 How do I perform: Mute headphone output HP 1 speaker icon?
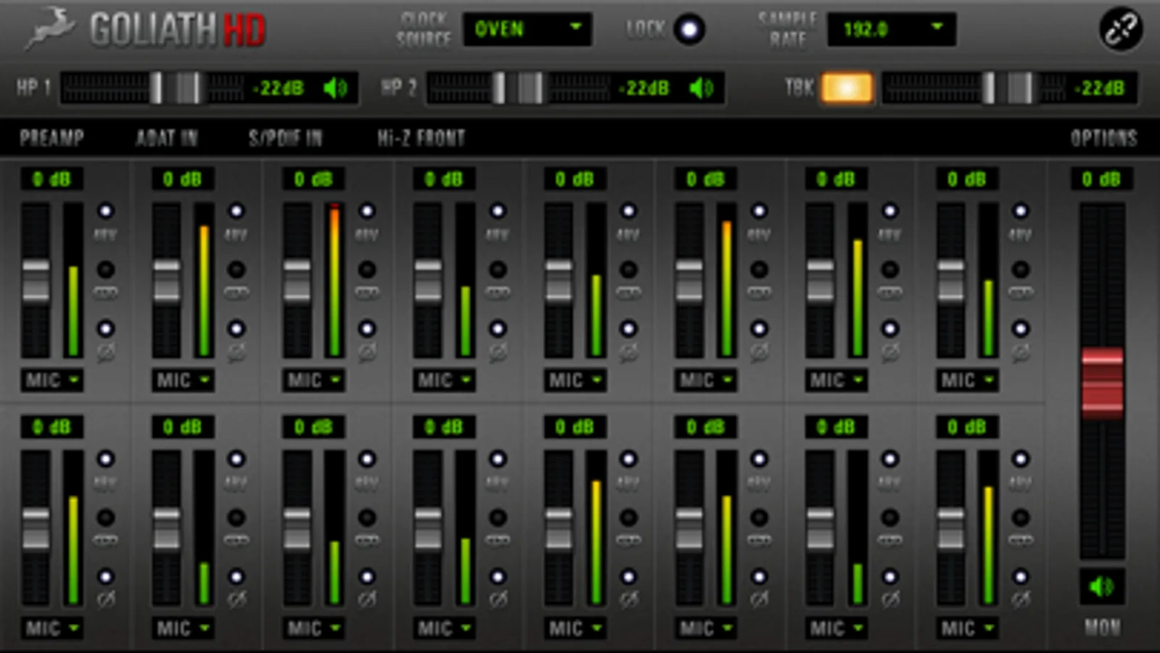click(335, 89)
